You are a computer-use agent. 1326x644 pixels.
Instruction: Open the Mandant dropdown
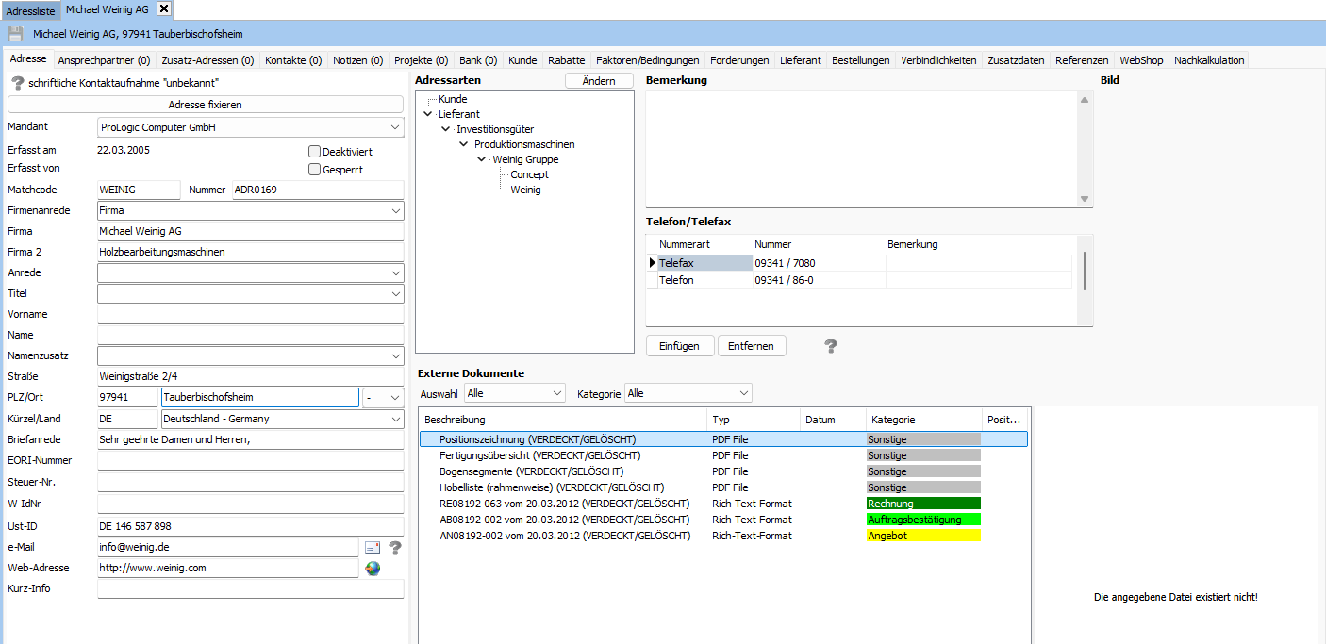point(394,127)
